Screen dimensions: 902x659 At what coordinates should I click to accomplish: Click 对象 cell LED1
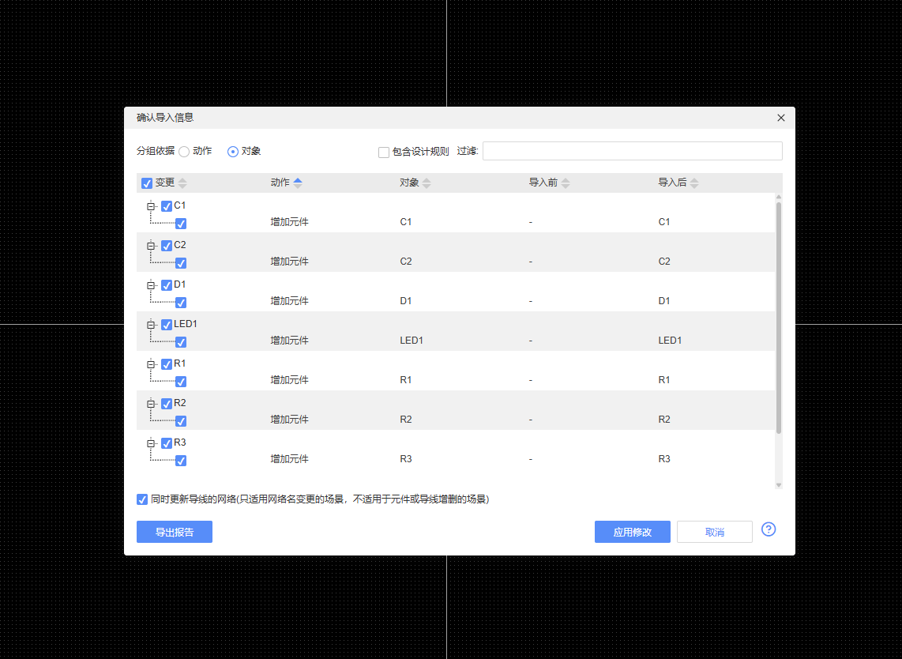[x=412, y=340]
